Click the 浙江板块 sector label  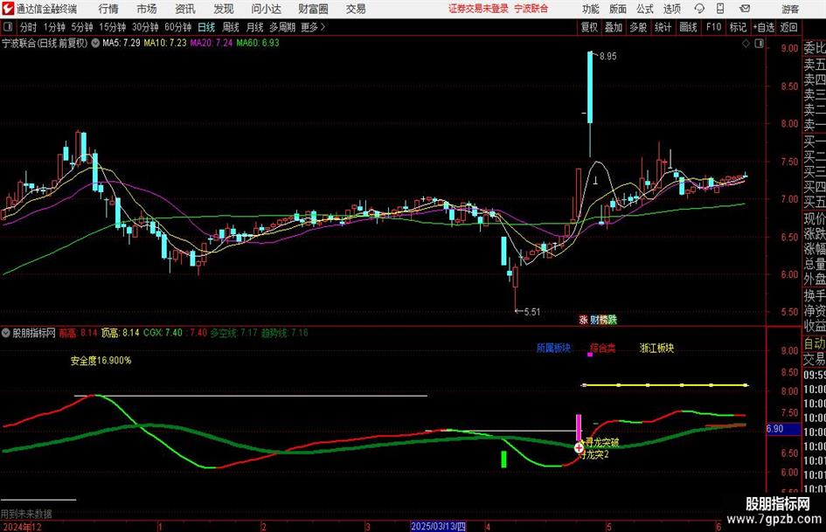pos(657,348)
